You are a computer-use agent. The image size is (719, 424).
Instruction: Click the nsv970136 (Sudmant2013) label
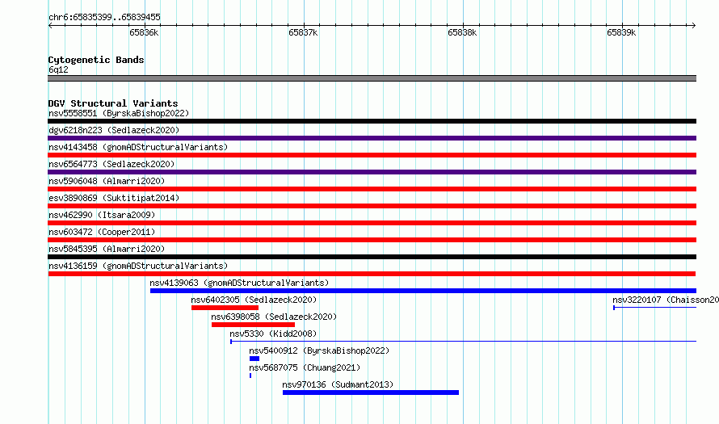point(338,384)
